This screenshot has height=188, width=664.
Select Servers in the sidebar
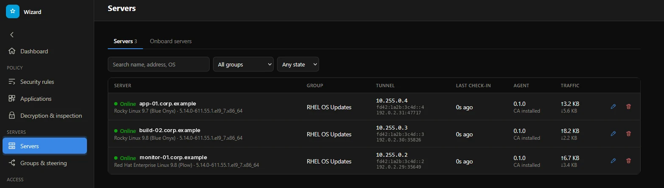tap(45, 146)
